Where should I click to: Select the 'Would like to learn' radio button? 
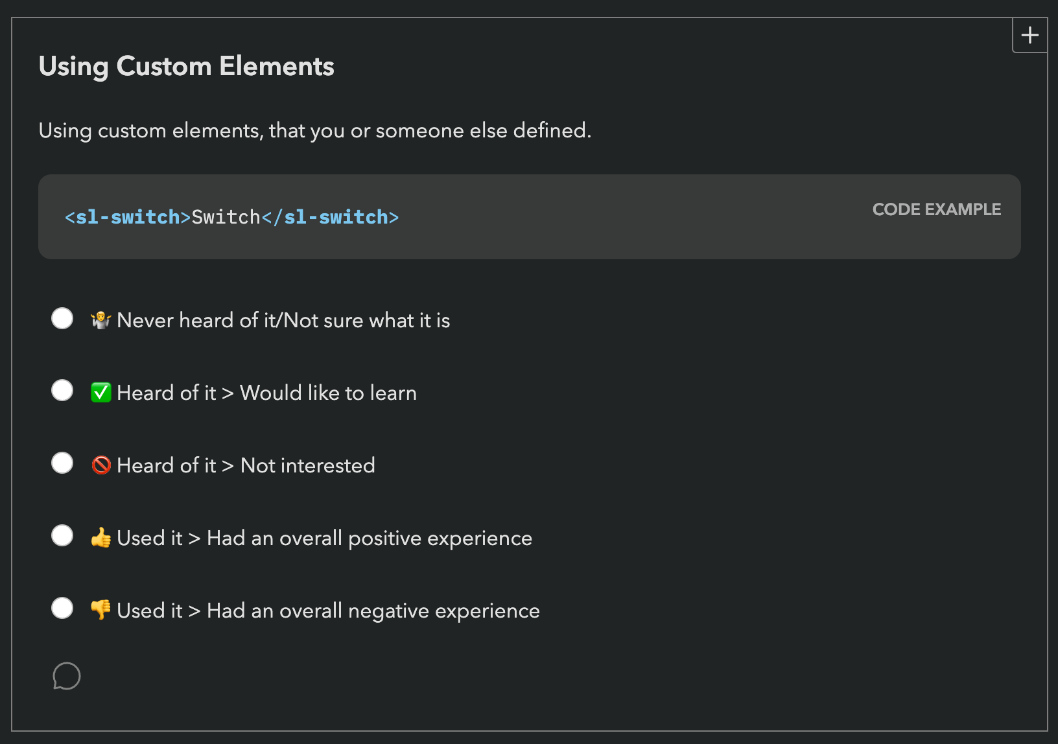(x=62, y=391)
